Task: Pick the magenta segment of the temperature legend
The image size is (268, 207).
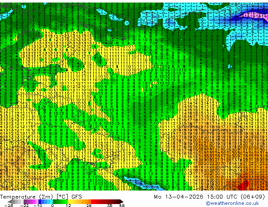Action: click(x=34, y=202)
